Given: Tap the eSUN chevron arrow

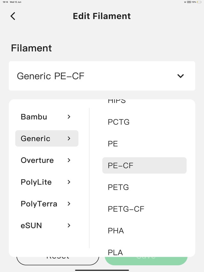Looking at the screenshot, I should click(69, 225).
